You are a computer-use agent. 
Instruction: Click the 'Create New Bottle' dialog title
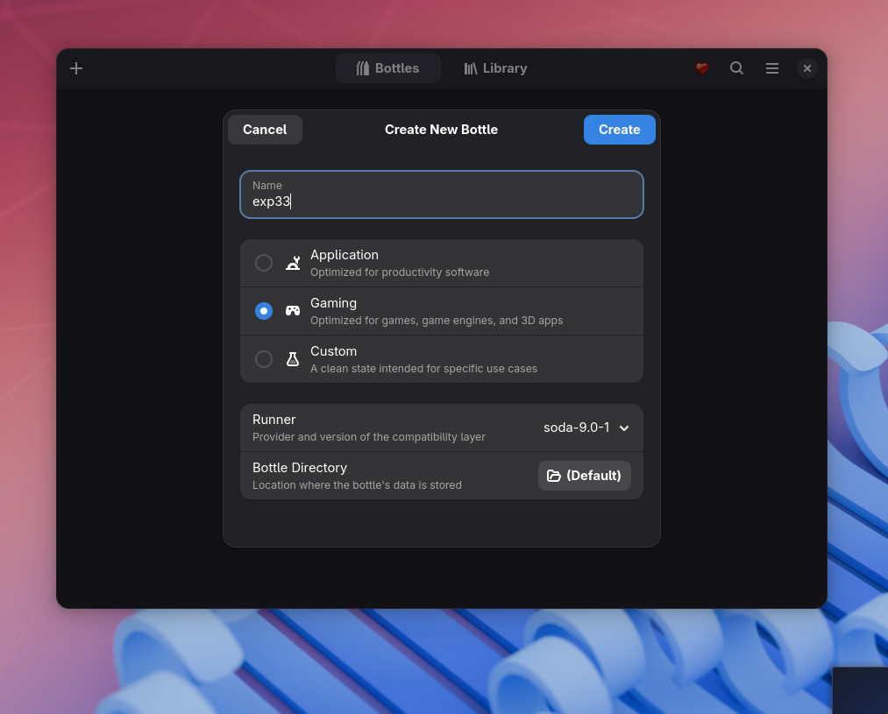[441, 130]
